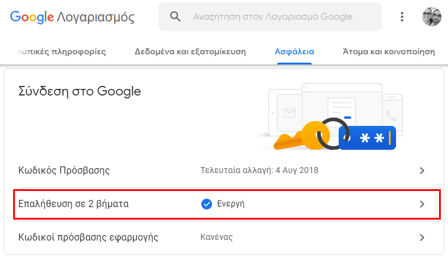The image size is (448, 259).
Task: Open the Επαλήθευση σε 2 βήματα row label
Action: (73, 204)
